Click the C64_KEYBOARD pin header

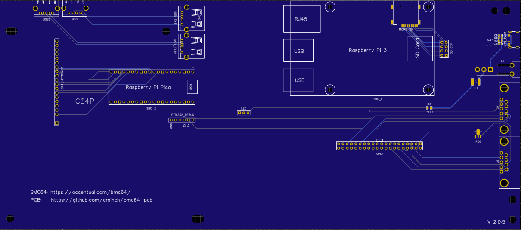point(57,82)
